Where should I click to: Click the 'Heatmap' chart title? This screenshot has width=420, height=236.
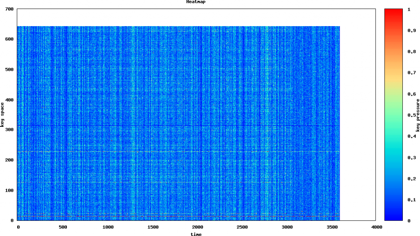point(196,2)
